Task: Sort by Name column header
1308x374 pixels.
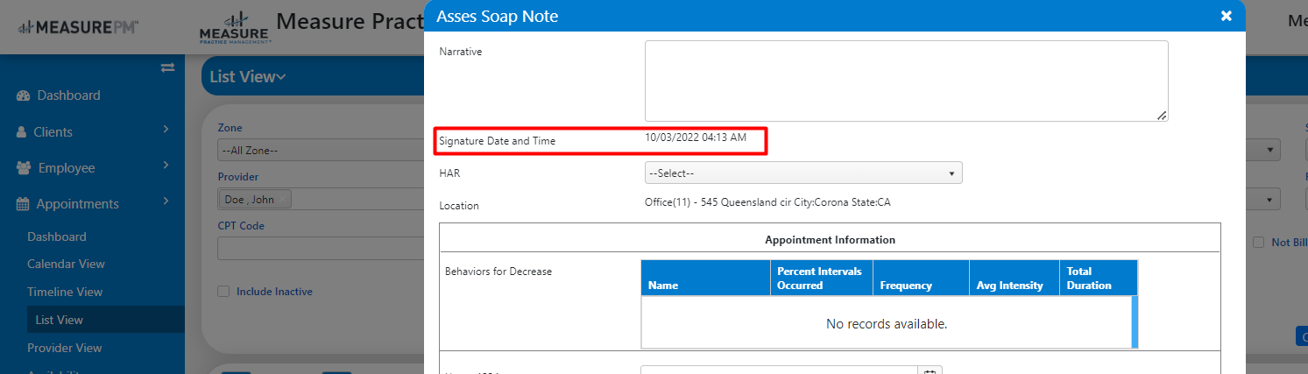Action: coord(706,278)
